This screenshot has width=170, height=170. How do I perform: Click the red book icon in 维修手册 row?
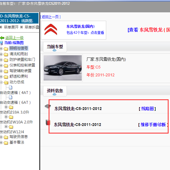click(48, 122)
